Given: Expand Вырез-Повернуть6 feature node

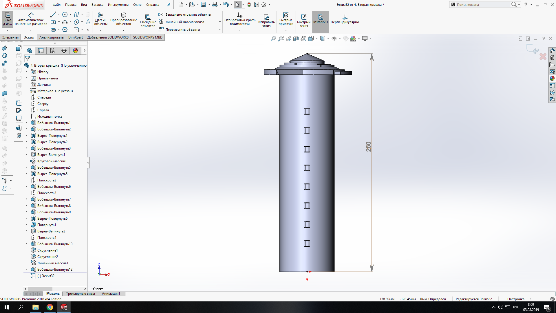Looking at the screenshot, I should coord(26,218).
